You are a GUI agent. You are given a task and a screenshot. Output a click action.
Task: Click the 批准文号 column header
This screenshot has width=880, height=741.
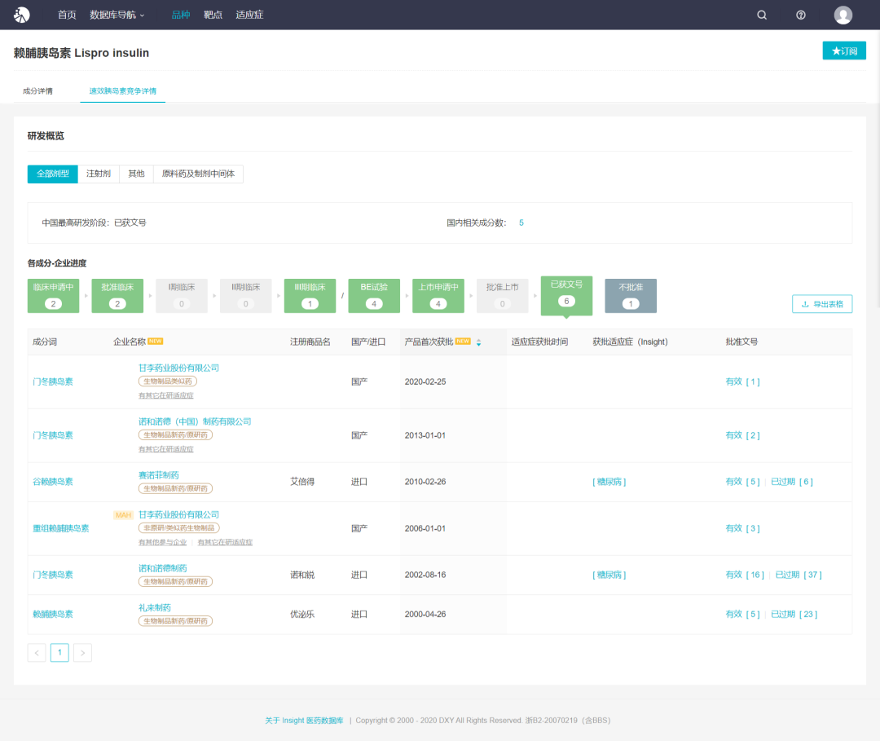tap(741, 342)
